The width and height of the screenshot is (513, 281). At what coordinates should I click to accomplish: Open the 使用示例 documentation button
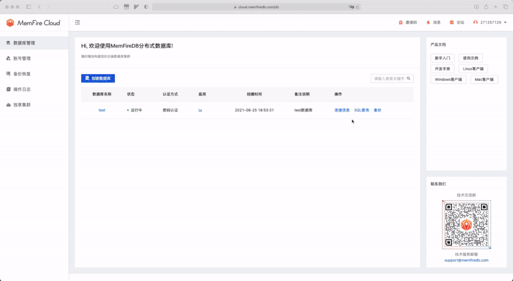[471, 58]
